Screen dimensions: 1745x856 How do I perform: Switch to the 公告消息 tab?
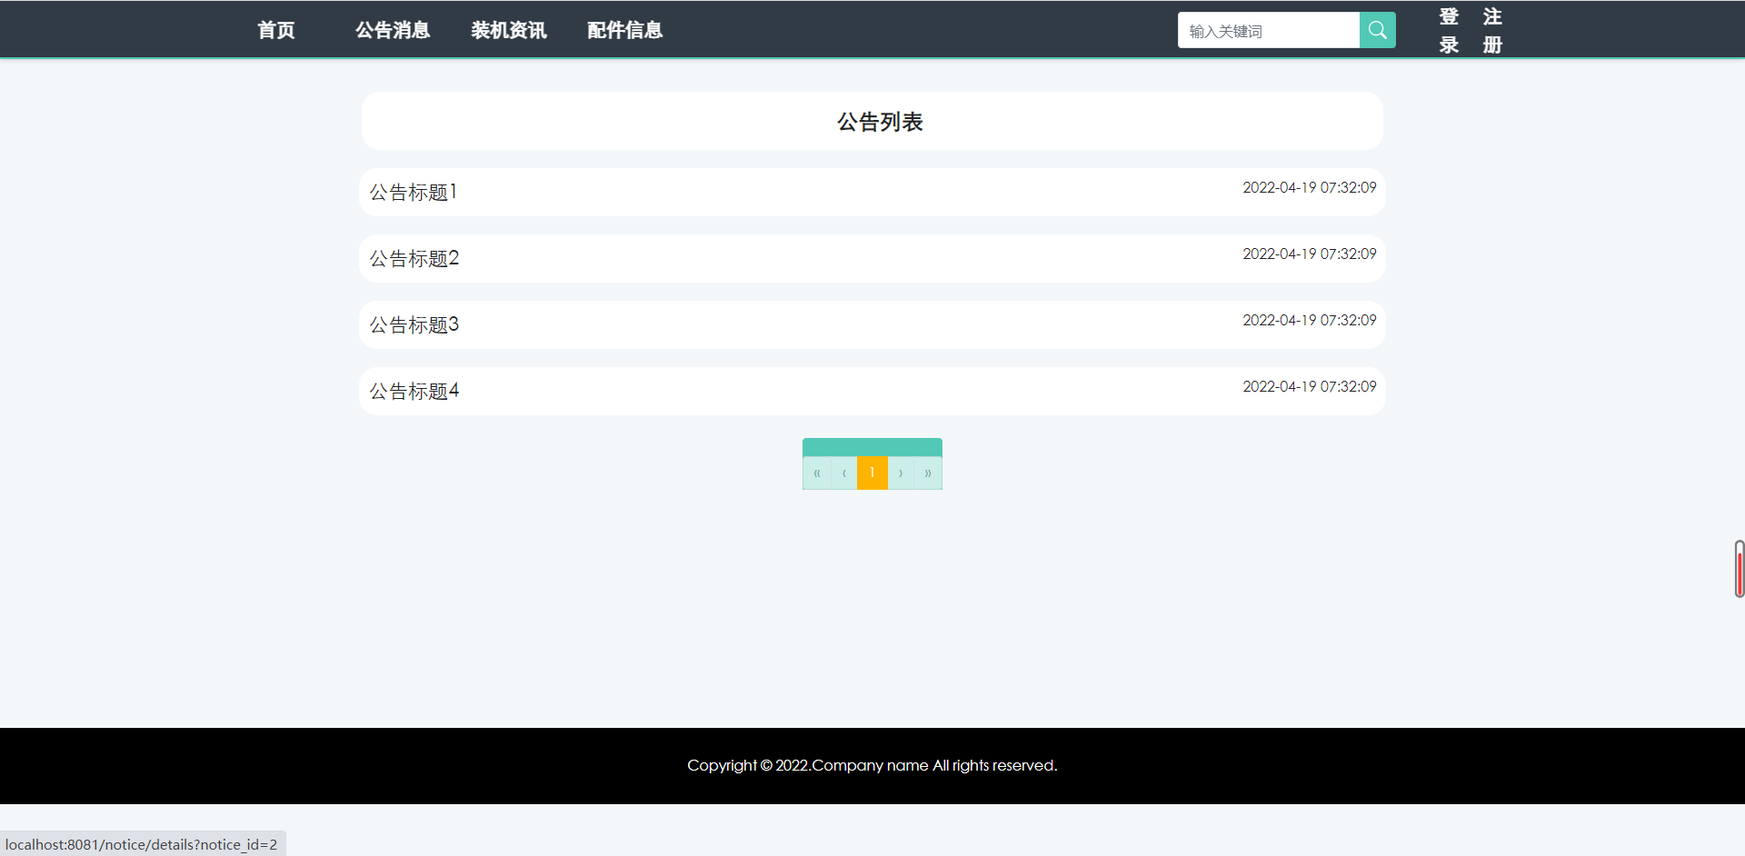click(392, 30)
